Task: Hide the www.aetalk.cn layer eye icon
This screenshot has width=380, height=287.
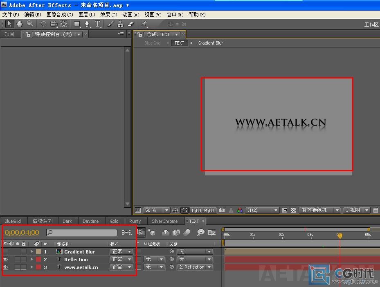Action: [6, 267]
